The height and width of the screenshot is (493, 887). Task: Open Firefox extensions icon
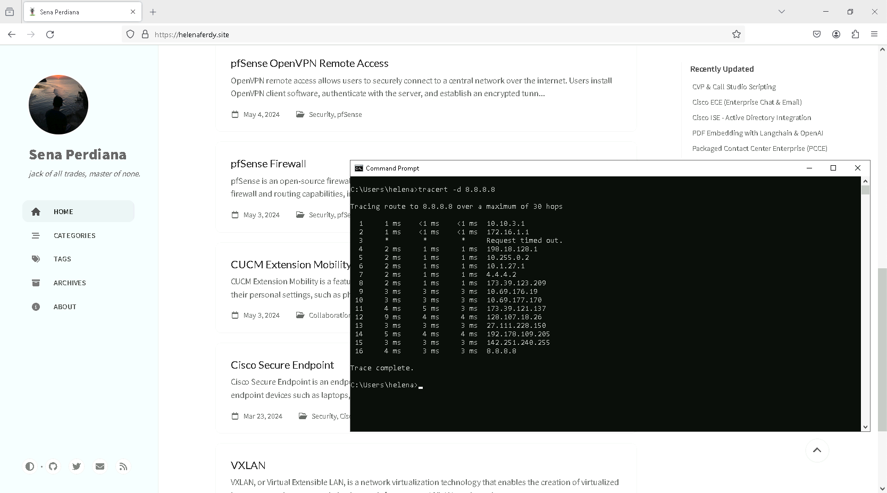[x=855, y=35]
